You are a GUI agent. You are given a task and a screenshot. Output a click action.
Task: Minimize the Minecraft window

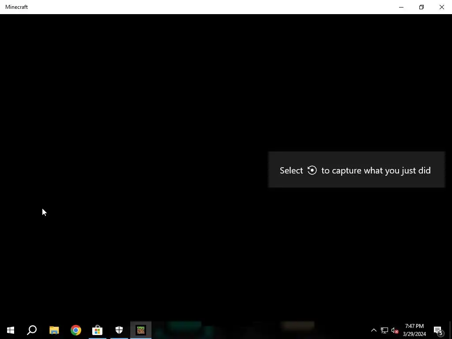401,7
